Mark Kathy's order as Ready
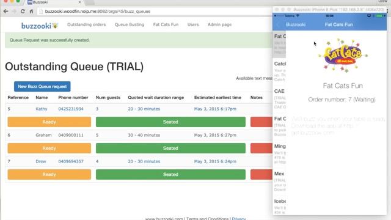The height and width of the screenshot is (220, 391). tap(49, 122)
